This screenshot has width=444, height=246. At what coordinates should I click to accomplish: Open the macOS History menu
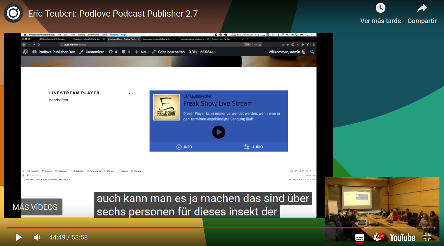point(82,34)
